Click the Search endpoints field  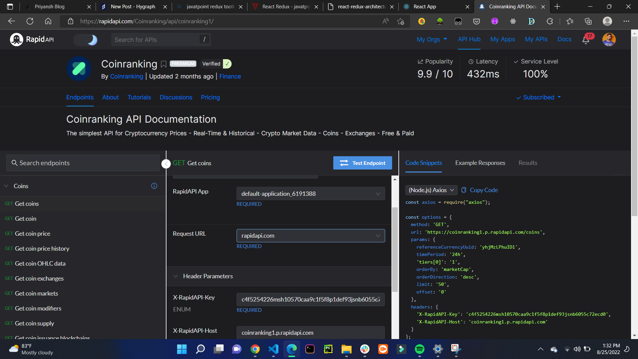click(83, 163)
